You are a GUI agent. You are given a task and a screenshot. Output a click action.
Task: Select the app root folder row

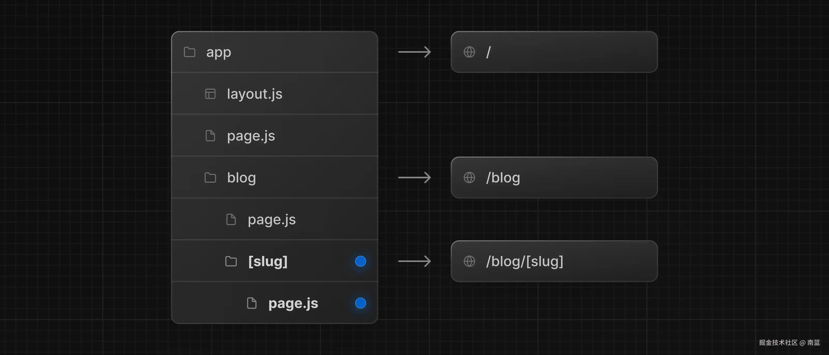click(275, 52)
